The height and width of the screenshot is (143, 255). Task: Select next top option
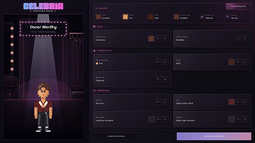click(x=246, y=102)
